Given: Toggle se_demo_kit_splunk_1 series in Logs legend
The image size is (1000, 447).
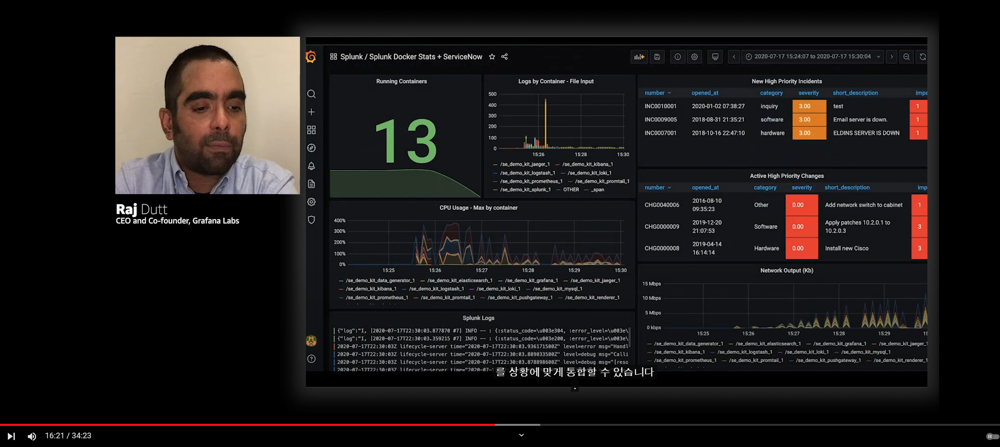Looking at the screenshot, I should tap(525, 190).
